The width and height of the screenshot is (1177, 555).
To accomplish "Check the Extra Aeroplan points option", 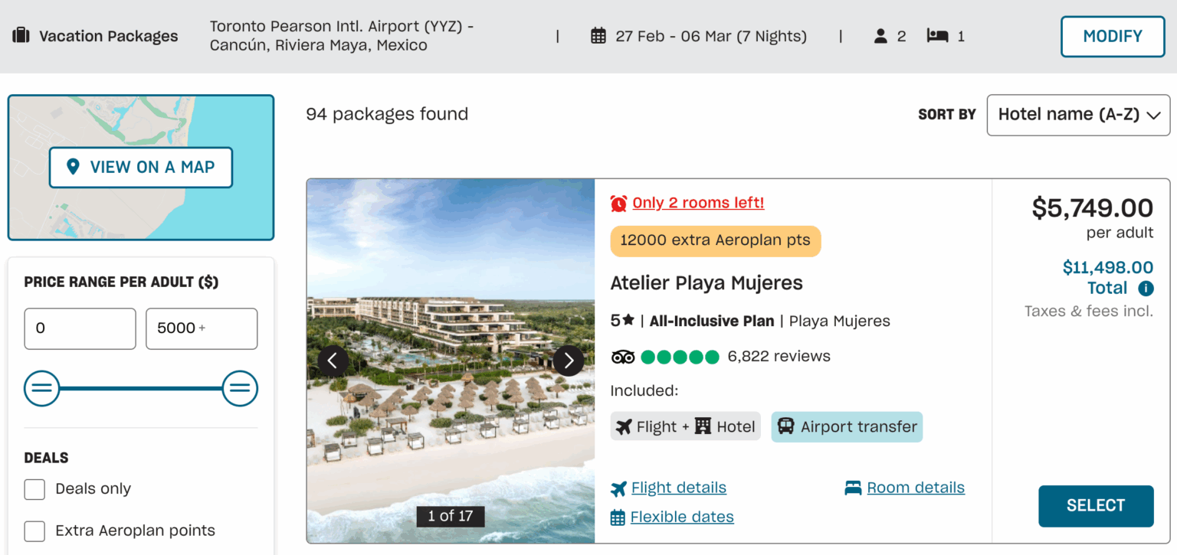I will point(34,531).
